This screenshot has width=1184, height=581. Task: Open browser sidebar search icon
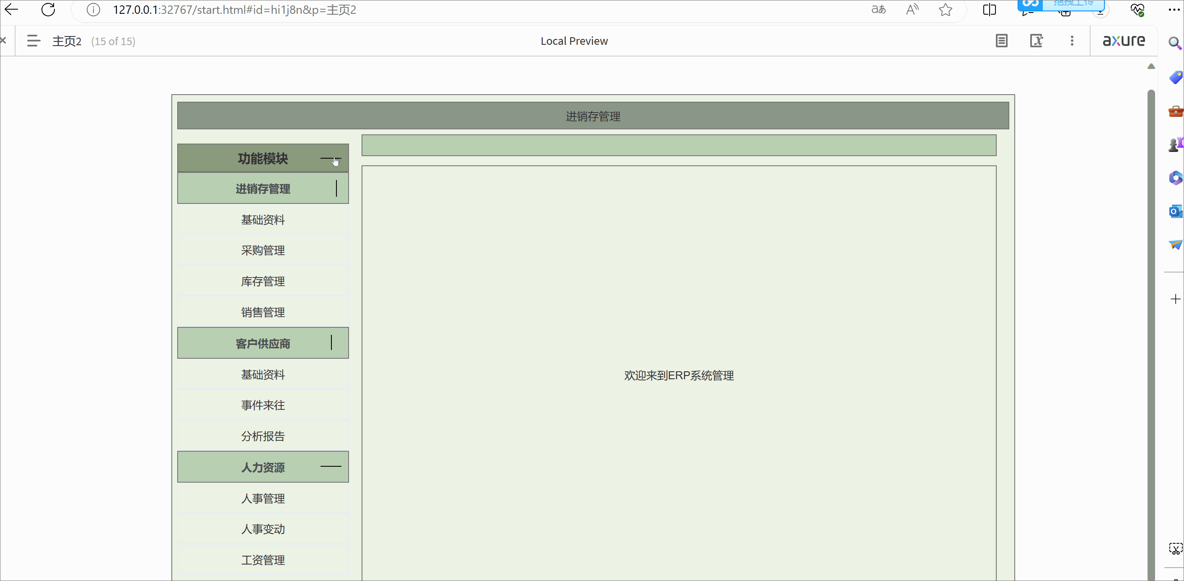tap(1174, 43)
